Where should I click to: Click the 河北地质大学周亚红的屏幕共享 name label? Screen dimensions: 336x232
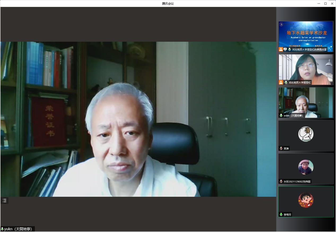(x=309, y=49)
